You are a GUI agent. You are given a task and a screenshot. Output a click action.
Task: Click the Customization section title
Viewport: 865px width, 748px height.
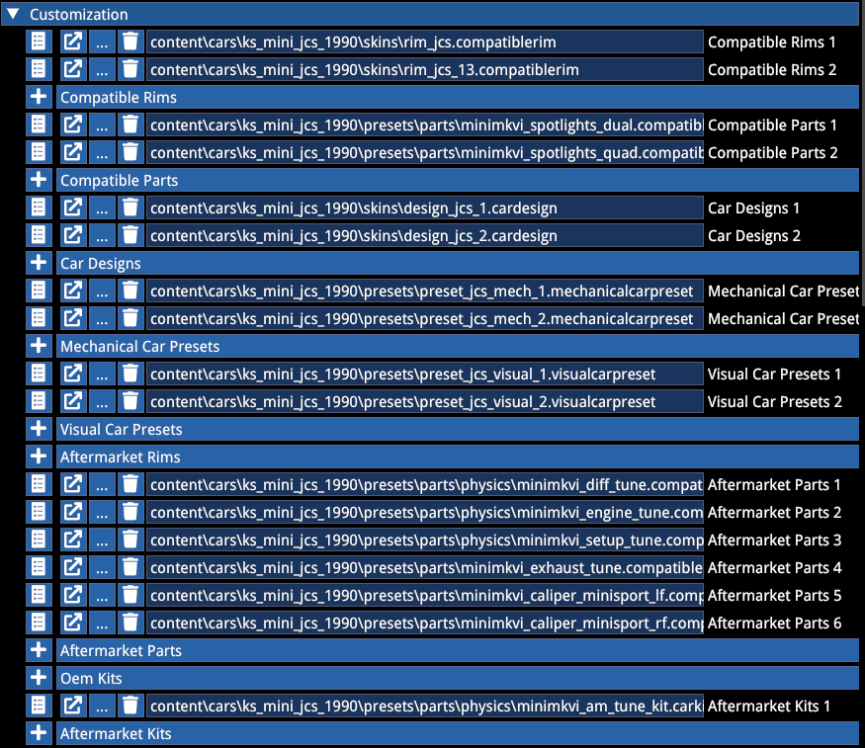78,15
